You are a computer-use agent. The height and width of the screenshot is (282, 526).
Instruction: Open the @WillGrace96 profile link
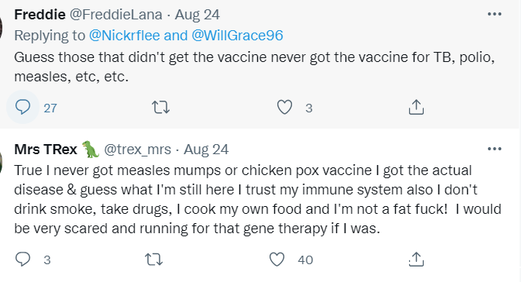(238, 36)
